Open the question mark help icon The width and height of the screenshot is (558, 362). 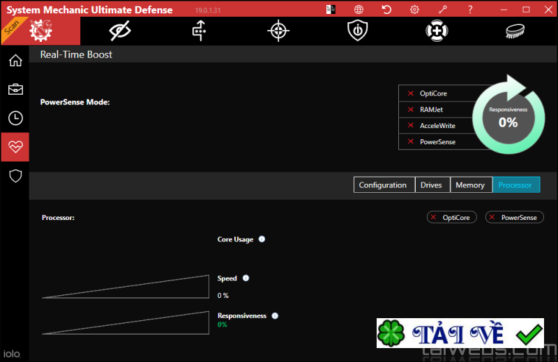[470, 9]
